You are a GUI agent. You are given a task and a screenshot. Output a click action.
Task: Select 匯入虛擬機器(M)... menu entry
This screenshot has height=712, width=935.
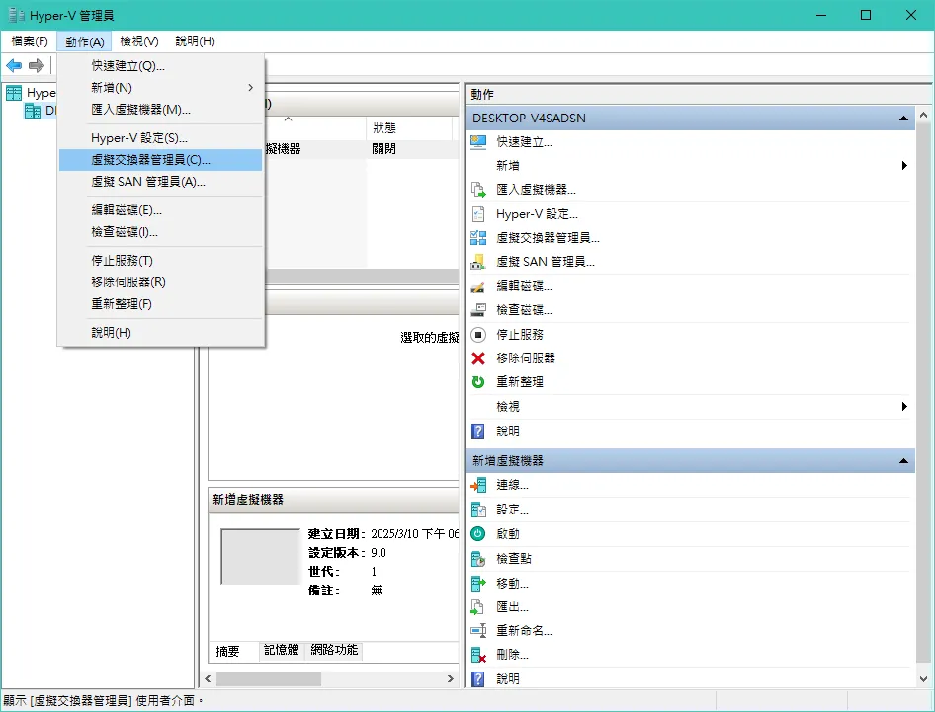point(160,110)
